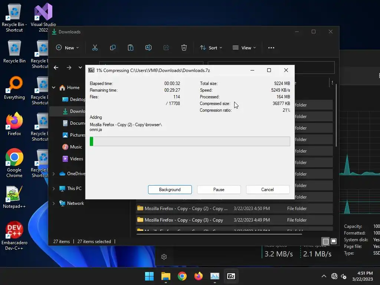Click the Cut scissors icon in Explorer toolbar

[95, 48]
